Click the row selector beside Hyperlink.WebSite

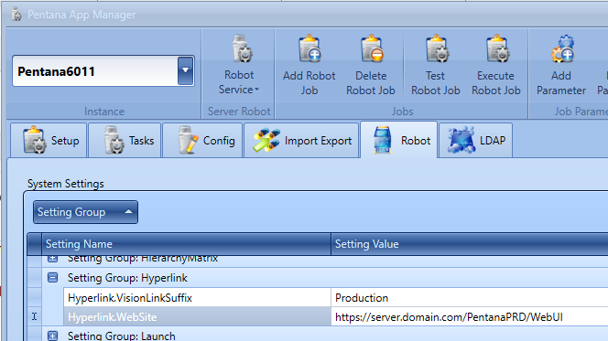click(35, 316)
